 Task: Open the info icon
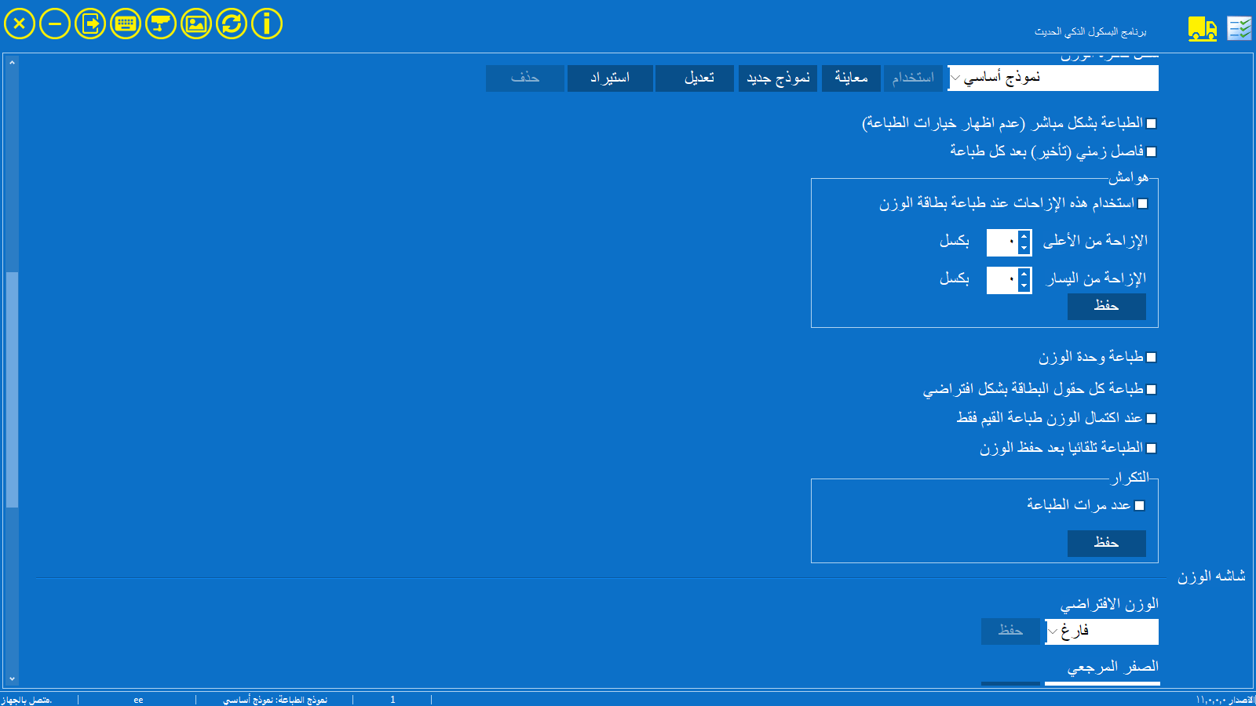click(x=267, y=24)
